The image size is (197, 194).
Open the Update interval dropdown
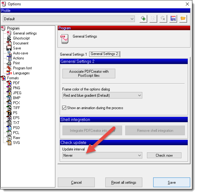coord(102,155)
